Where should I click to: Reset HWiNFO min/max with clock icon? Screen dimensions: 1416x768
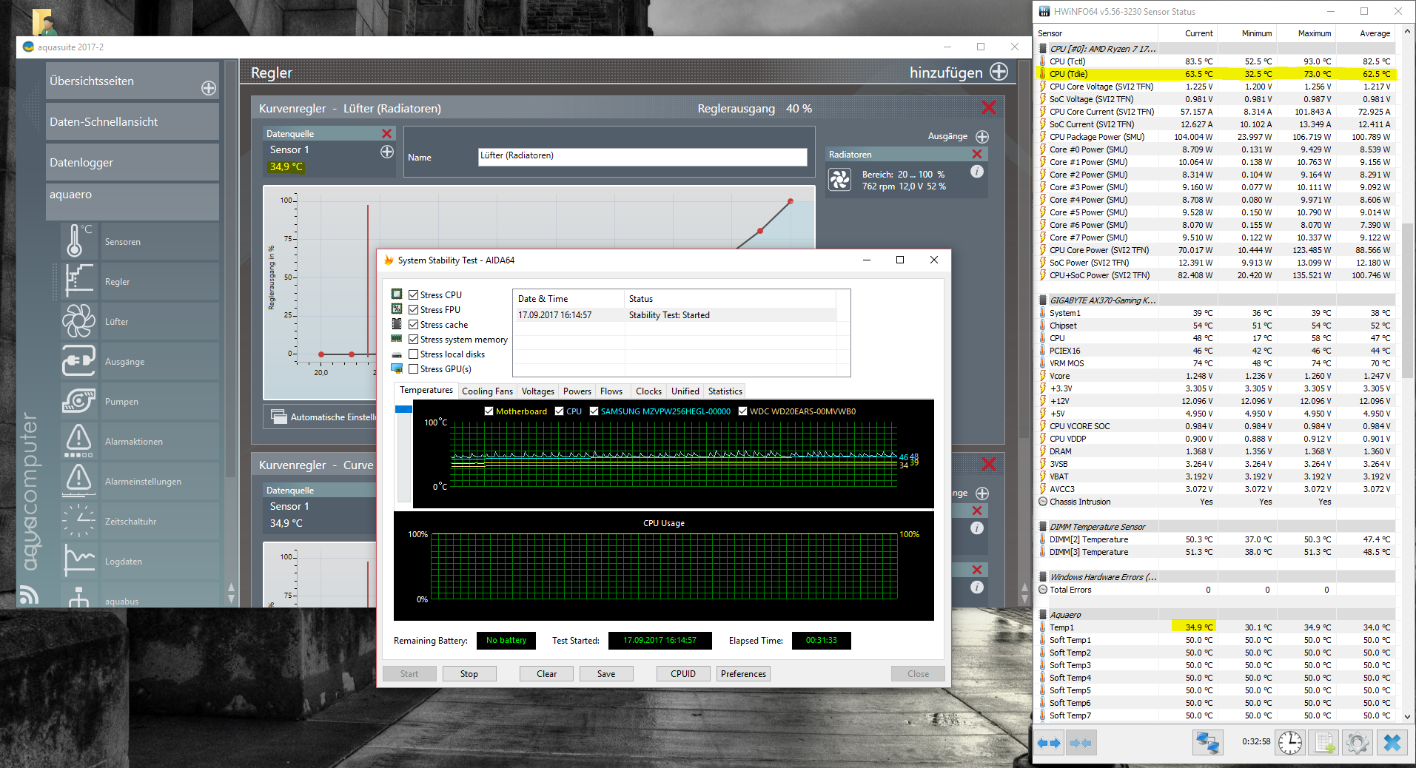pos(1290,743)
